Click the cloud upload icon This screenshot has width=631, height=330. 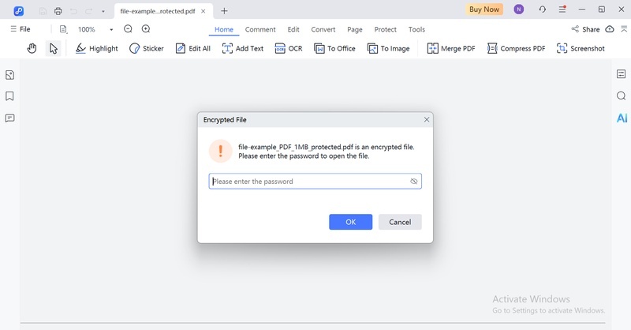pyautogui.click(x=610, y=29)
